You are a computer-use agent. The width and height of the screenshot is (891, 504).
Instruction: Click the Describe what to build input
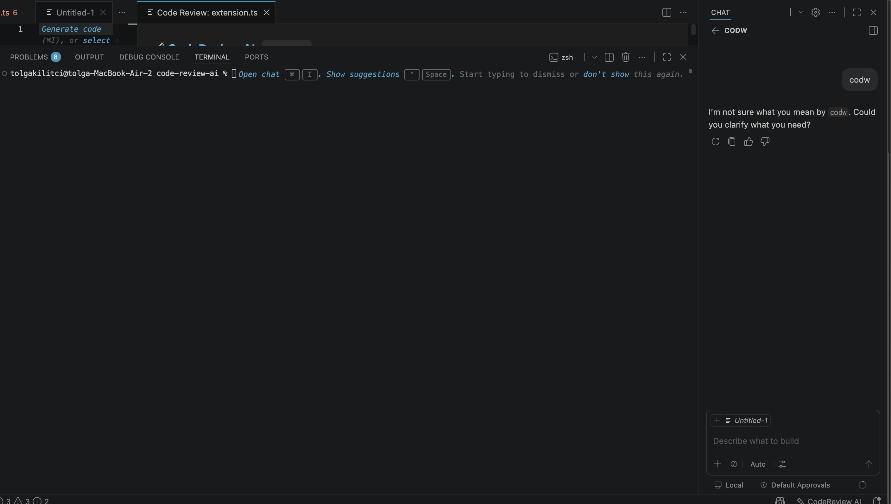pos(793,441)
